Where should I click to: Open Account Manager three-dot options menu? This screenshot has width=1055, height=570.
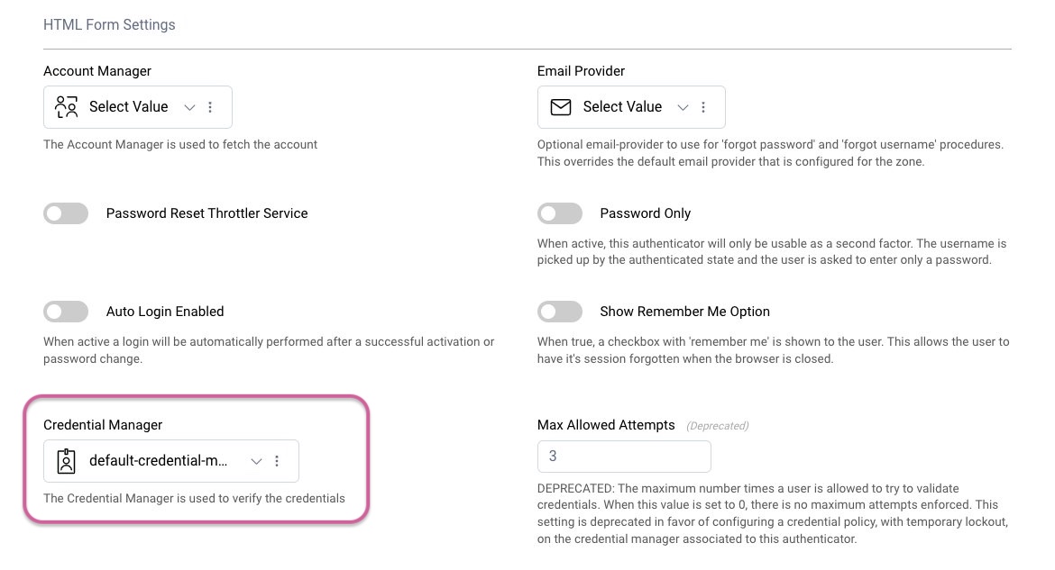[210, 107]
